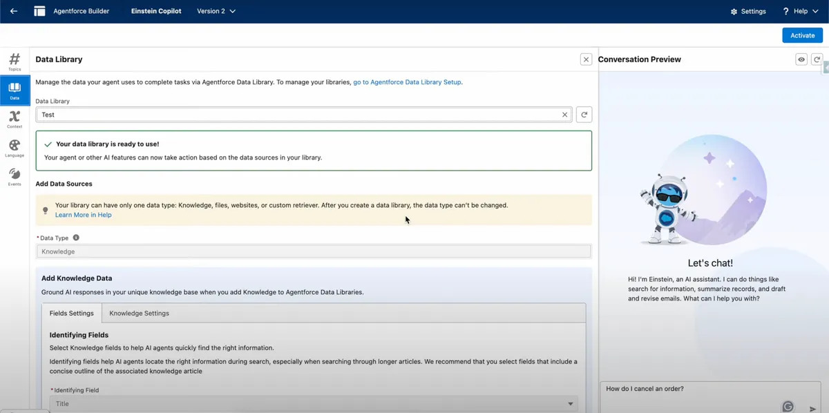
Task: Select the Data sidebar panel
Action: click(15, 90)
